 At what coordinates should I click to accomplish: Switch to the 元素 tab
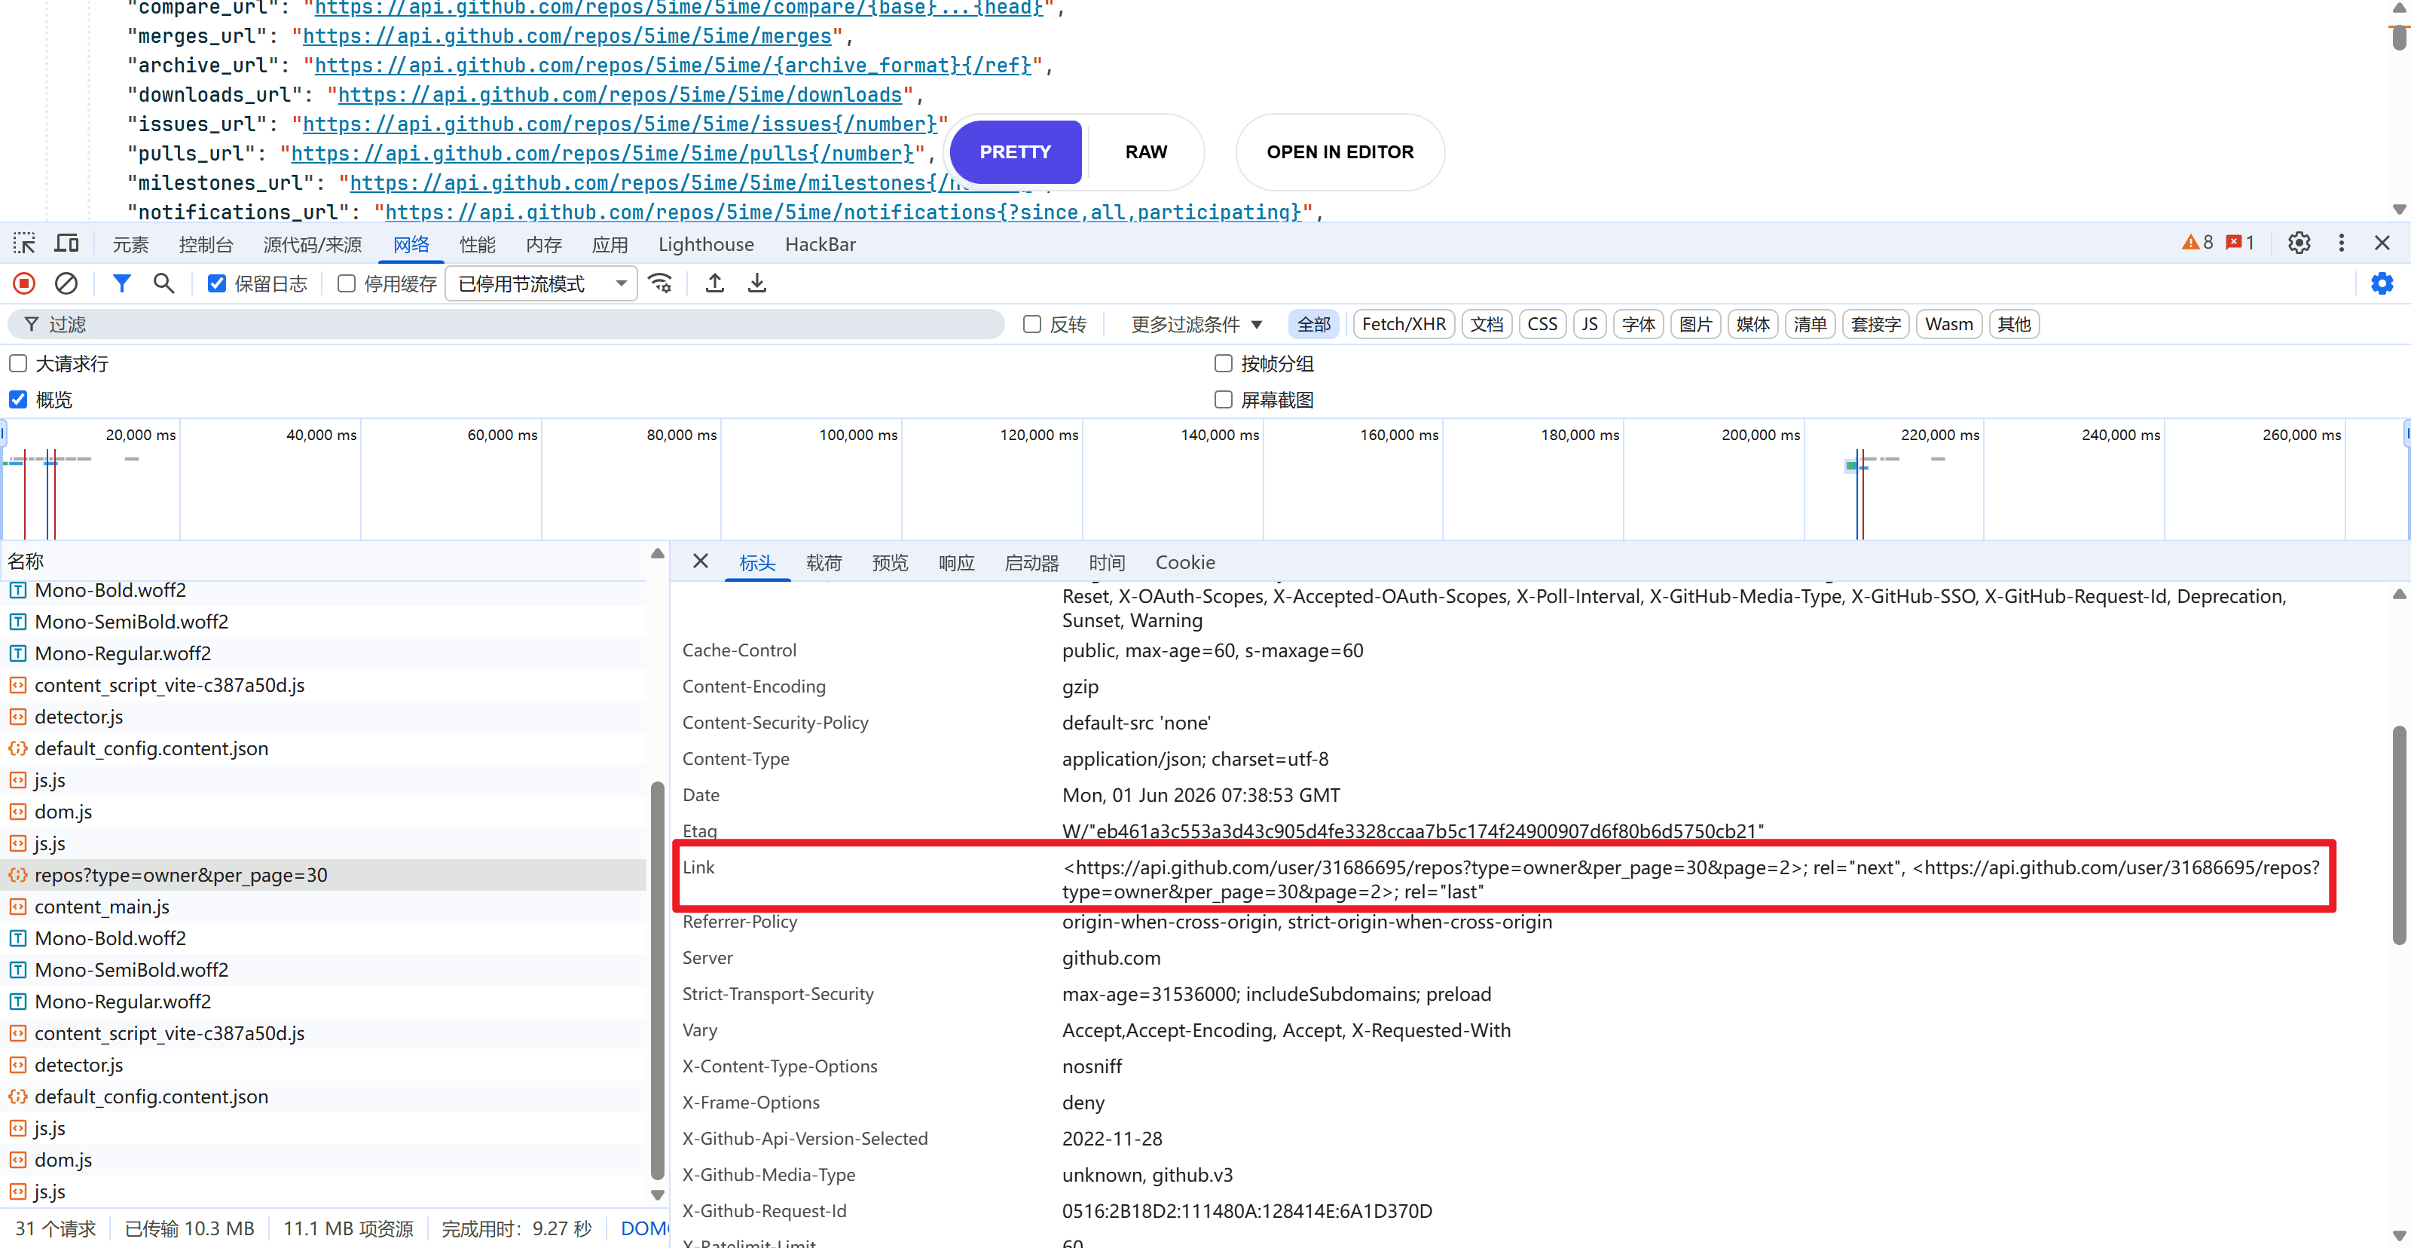(x=130, y=244)
